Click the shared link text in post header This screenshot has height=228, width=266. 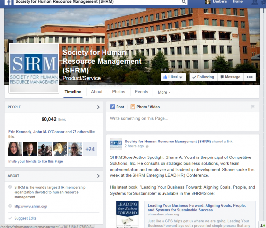[230, 142]
